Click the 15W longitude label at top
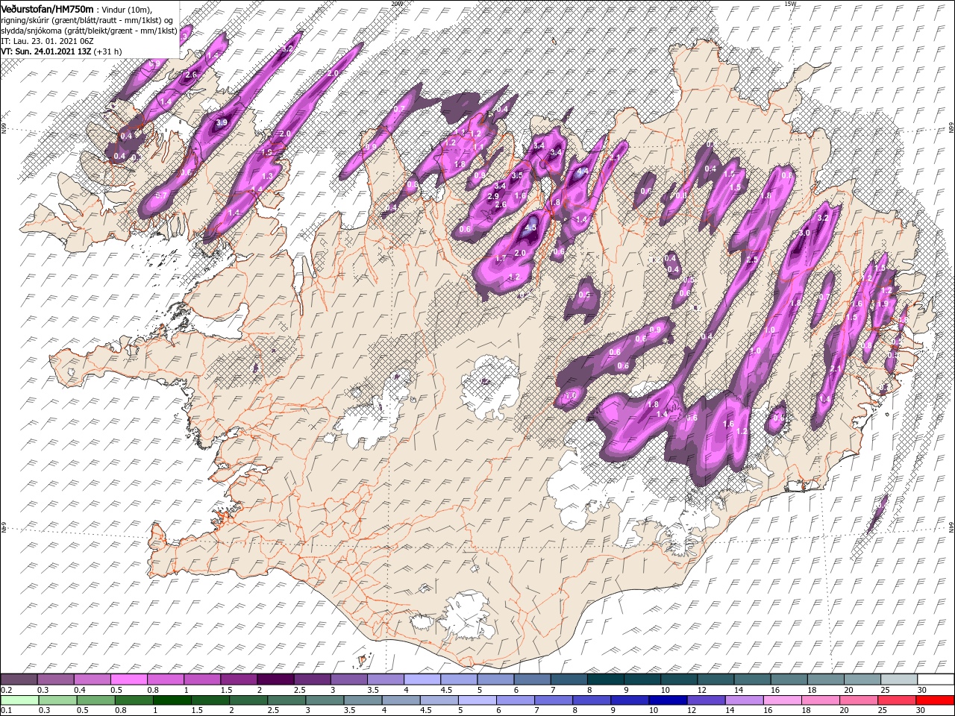Viewport: 955px width, 716px height. click(790, 4)
